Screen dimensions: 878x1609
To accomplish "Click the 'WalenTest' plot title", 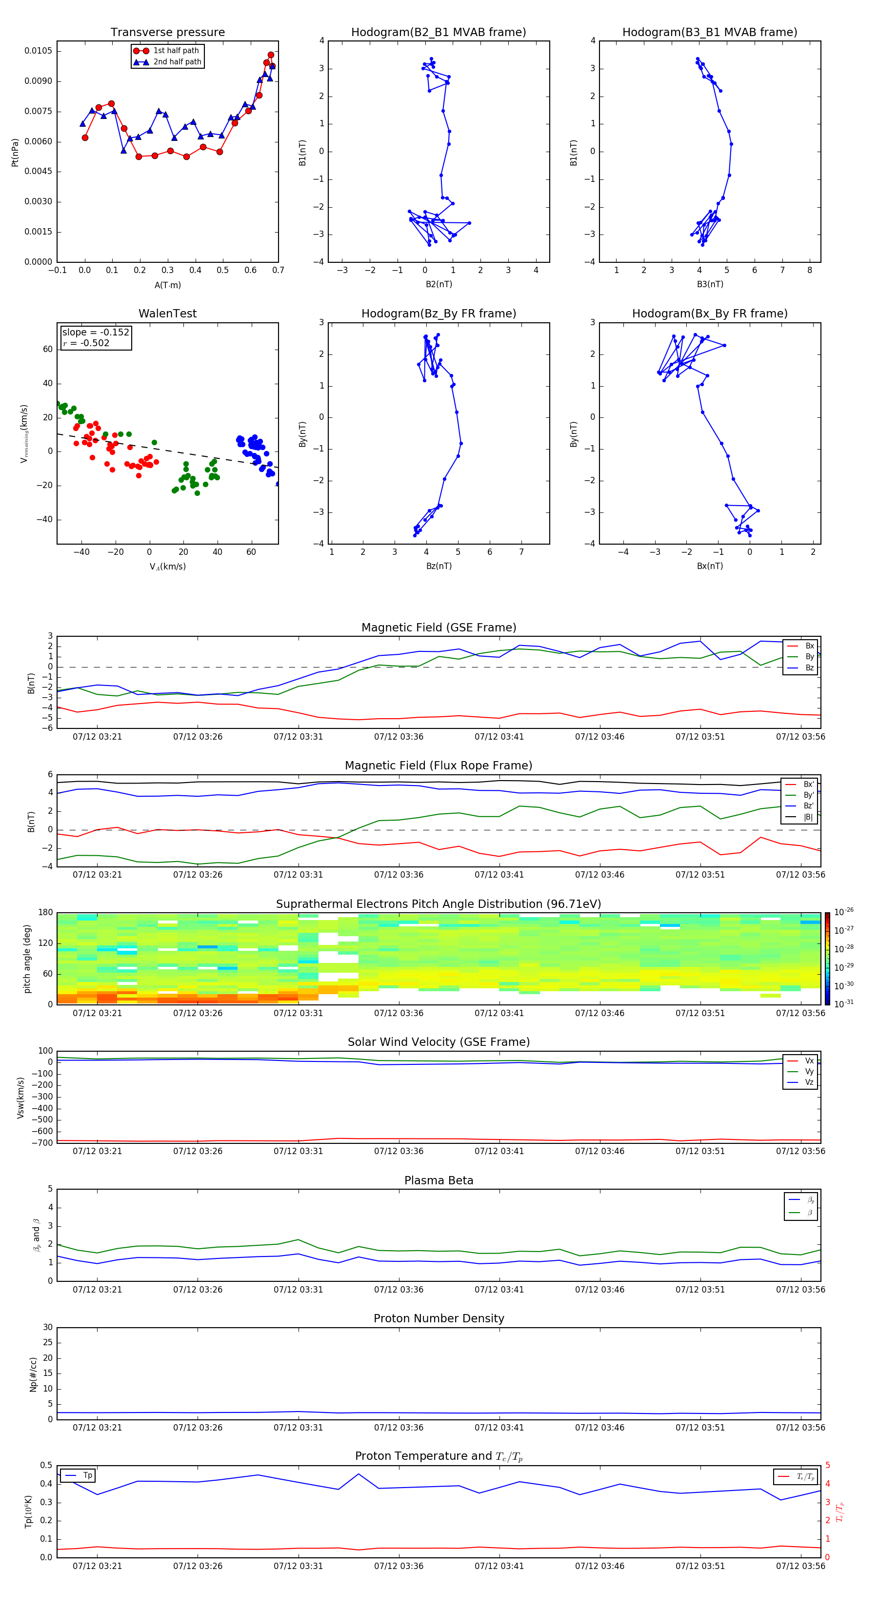I will 167,314.
